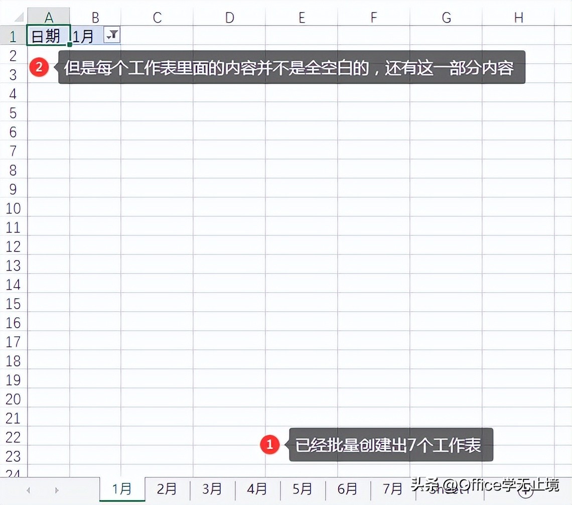The height and width of the screenshot is (505, 572).
Task: Select the 4月 sheet tab
Action: coord(257,489)
